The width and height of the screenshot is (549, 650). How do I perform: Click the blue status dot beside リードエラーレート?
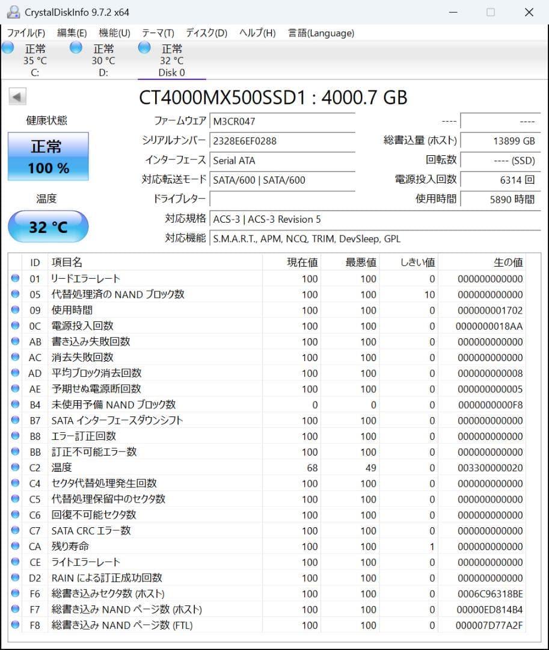(x=15, y=279)
